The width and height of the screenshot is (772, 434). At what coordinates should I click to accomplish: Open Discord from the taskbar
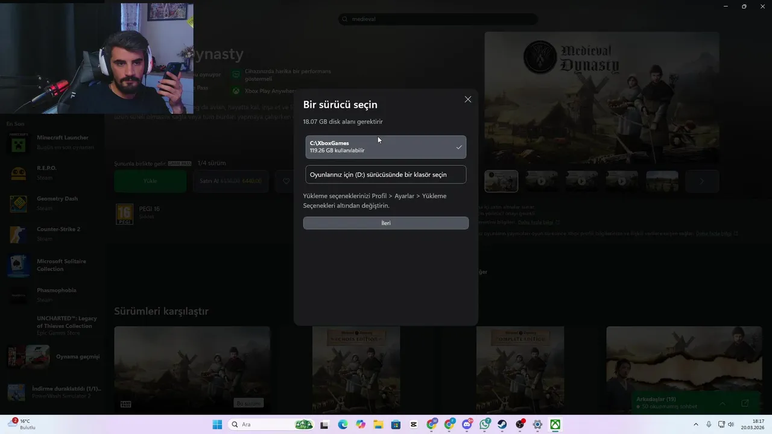[467, 424]
